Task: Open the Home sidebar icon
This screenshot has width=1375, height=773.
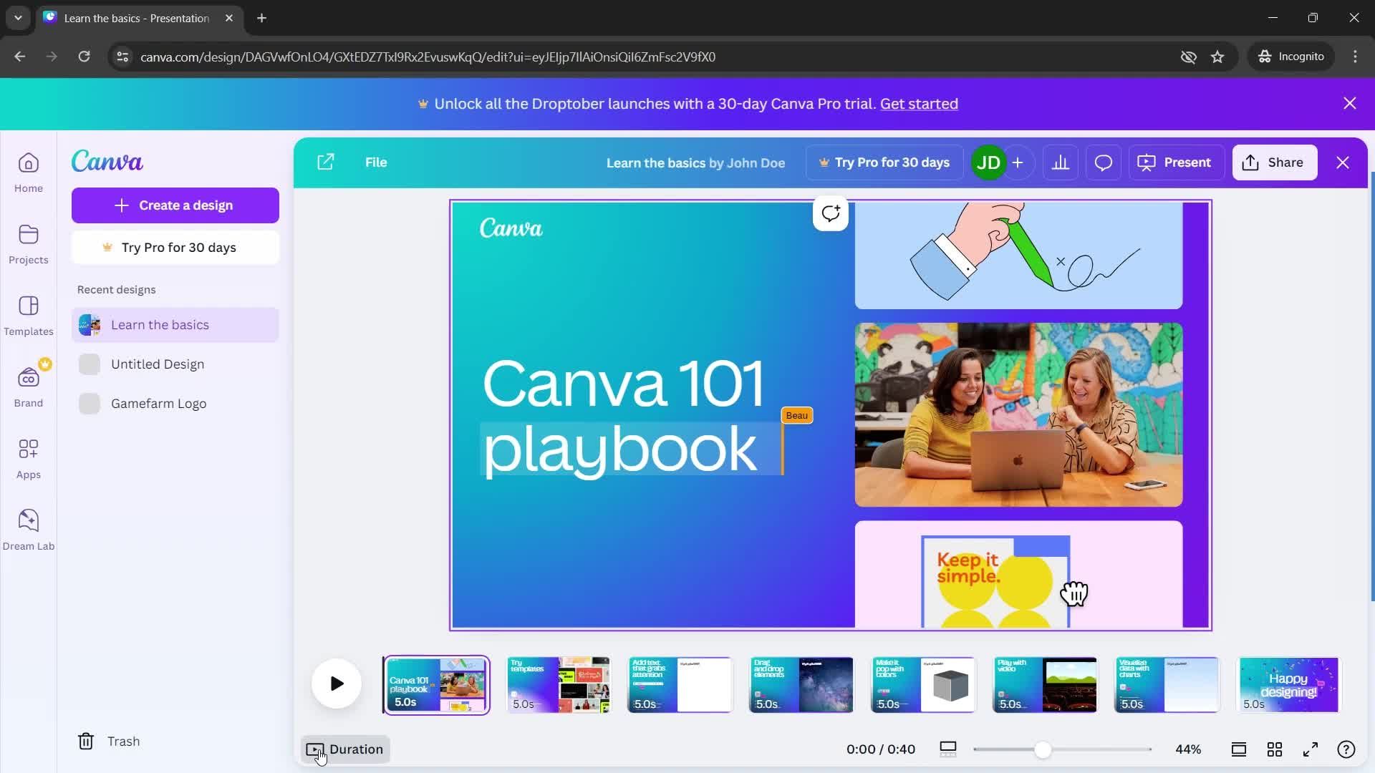Action: (29, 172)
